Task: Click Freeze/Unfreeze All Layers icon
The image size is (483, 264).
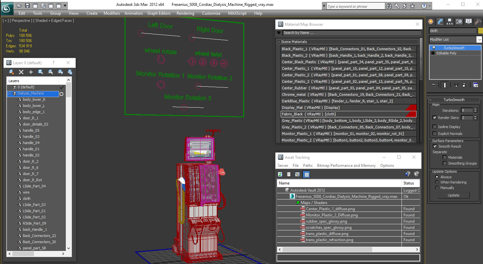Action: coord(70,72)
